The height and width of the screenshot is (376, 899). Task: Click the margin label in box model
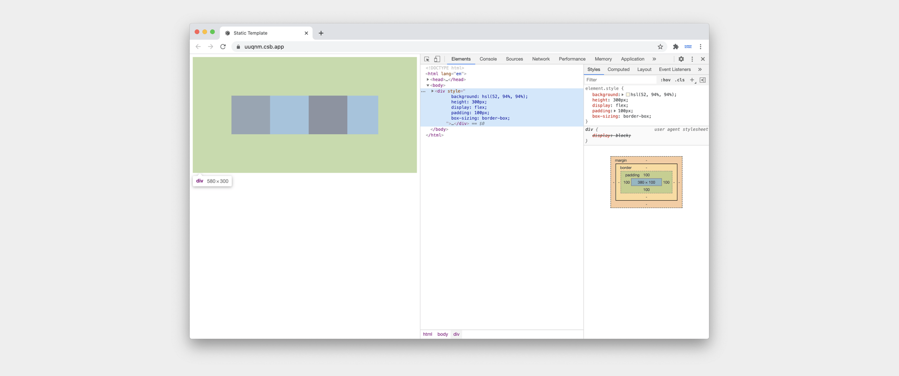tap(620, 160)
